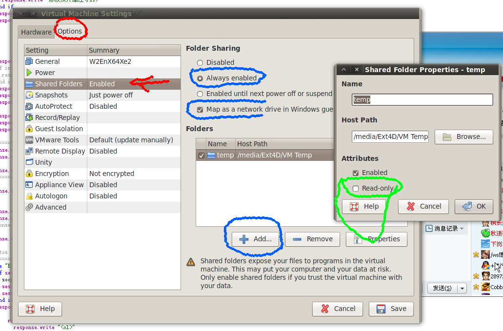The width and height of the screenshot is (503, 331).
Task: Select the Encryption Not encrypted row
Action: [102, 174]
